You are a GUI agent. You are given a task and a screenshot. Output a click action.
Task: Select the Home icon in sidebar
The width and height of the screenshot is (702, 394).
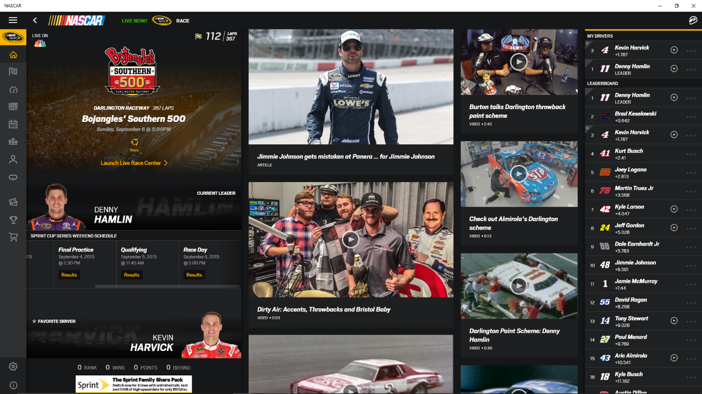coord(13,54)
